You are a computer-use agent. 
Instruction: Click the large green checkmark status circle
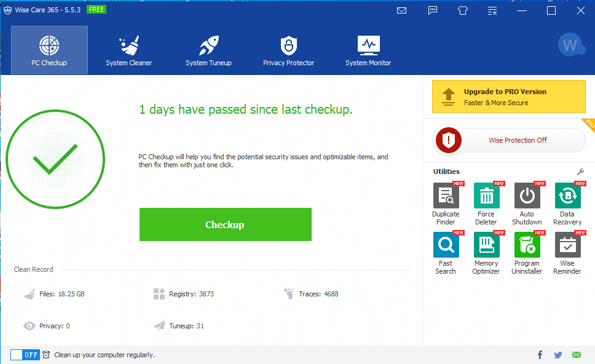[55, 159]
